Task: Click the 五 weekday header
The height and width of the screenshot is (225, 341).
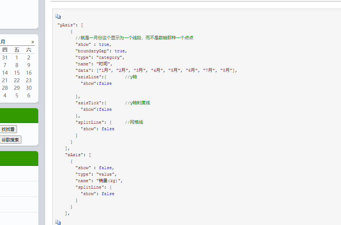Action: (17, 50)
